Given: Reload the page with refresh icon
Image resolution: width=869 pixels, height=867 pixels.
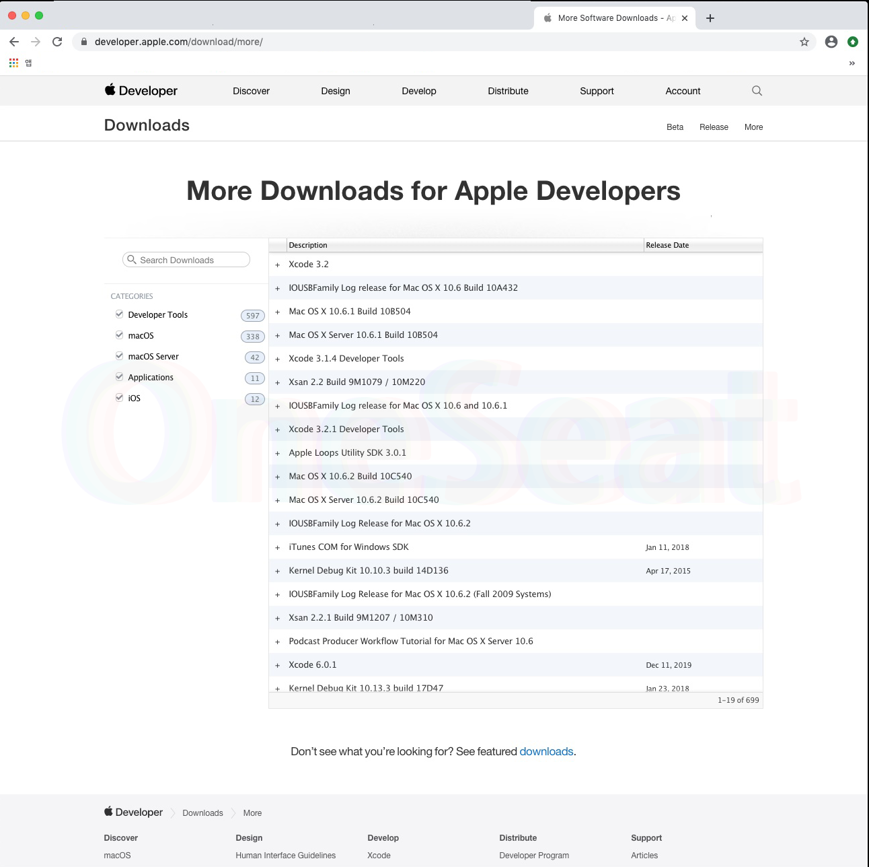Looking at the screenshot, I should [x=57, y=42].
